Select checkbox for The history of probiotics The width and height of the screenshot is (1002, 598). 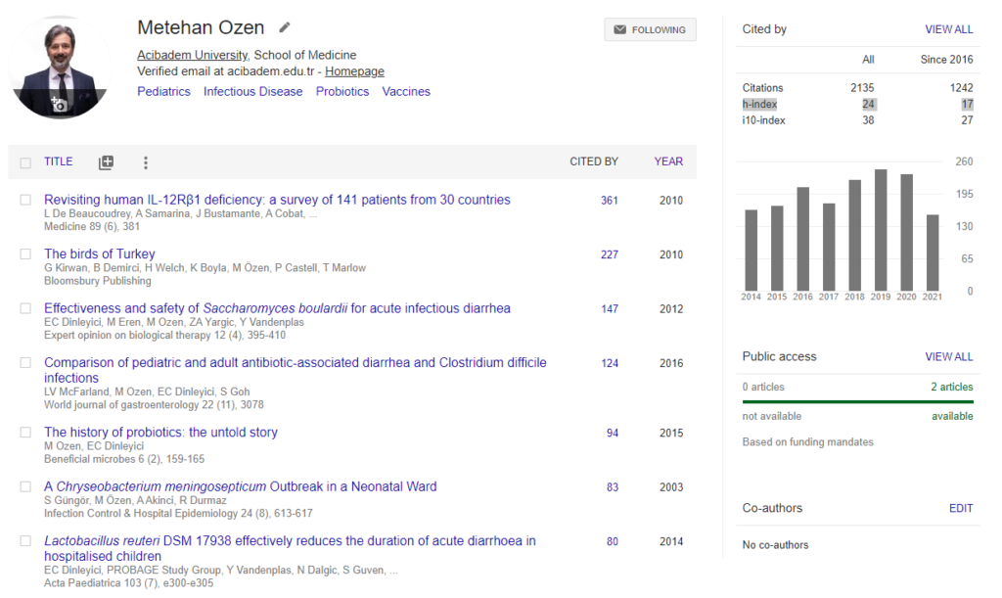[x=25, y=433]
